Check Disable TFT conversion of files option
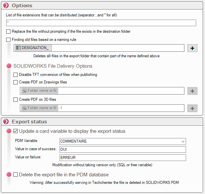205x194 pixels. click(x=16, y=75)
